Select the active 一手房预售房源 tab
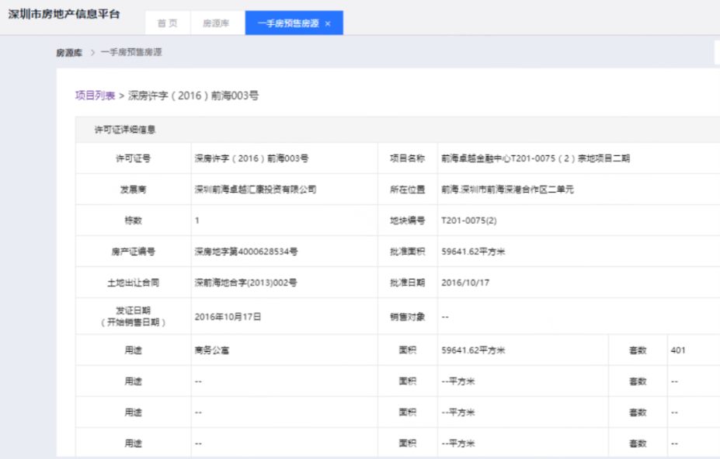This screenshot has width=720, height=459. pos(288,23)
